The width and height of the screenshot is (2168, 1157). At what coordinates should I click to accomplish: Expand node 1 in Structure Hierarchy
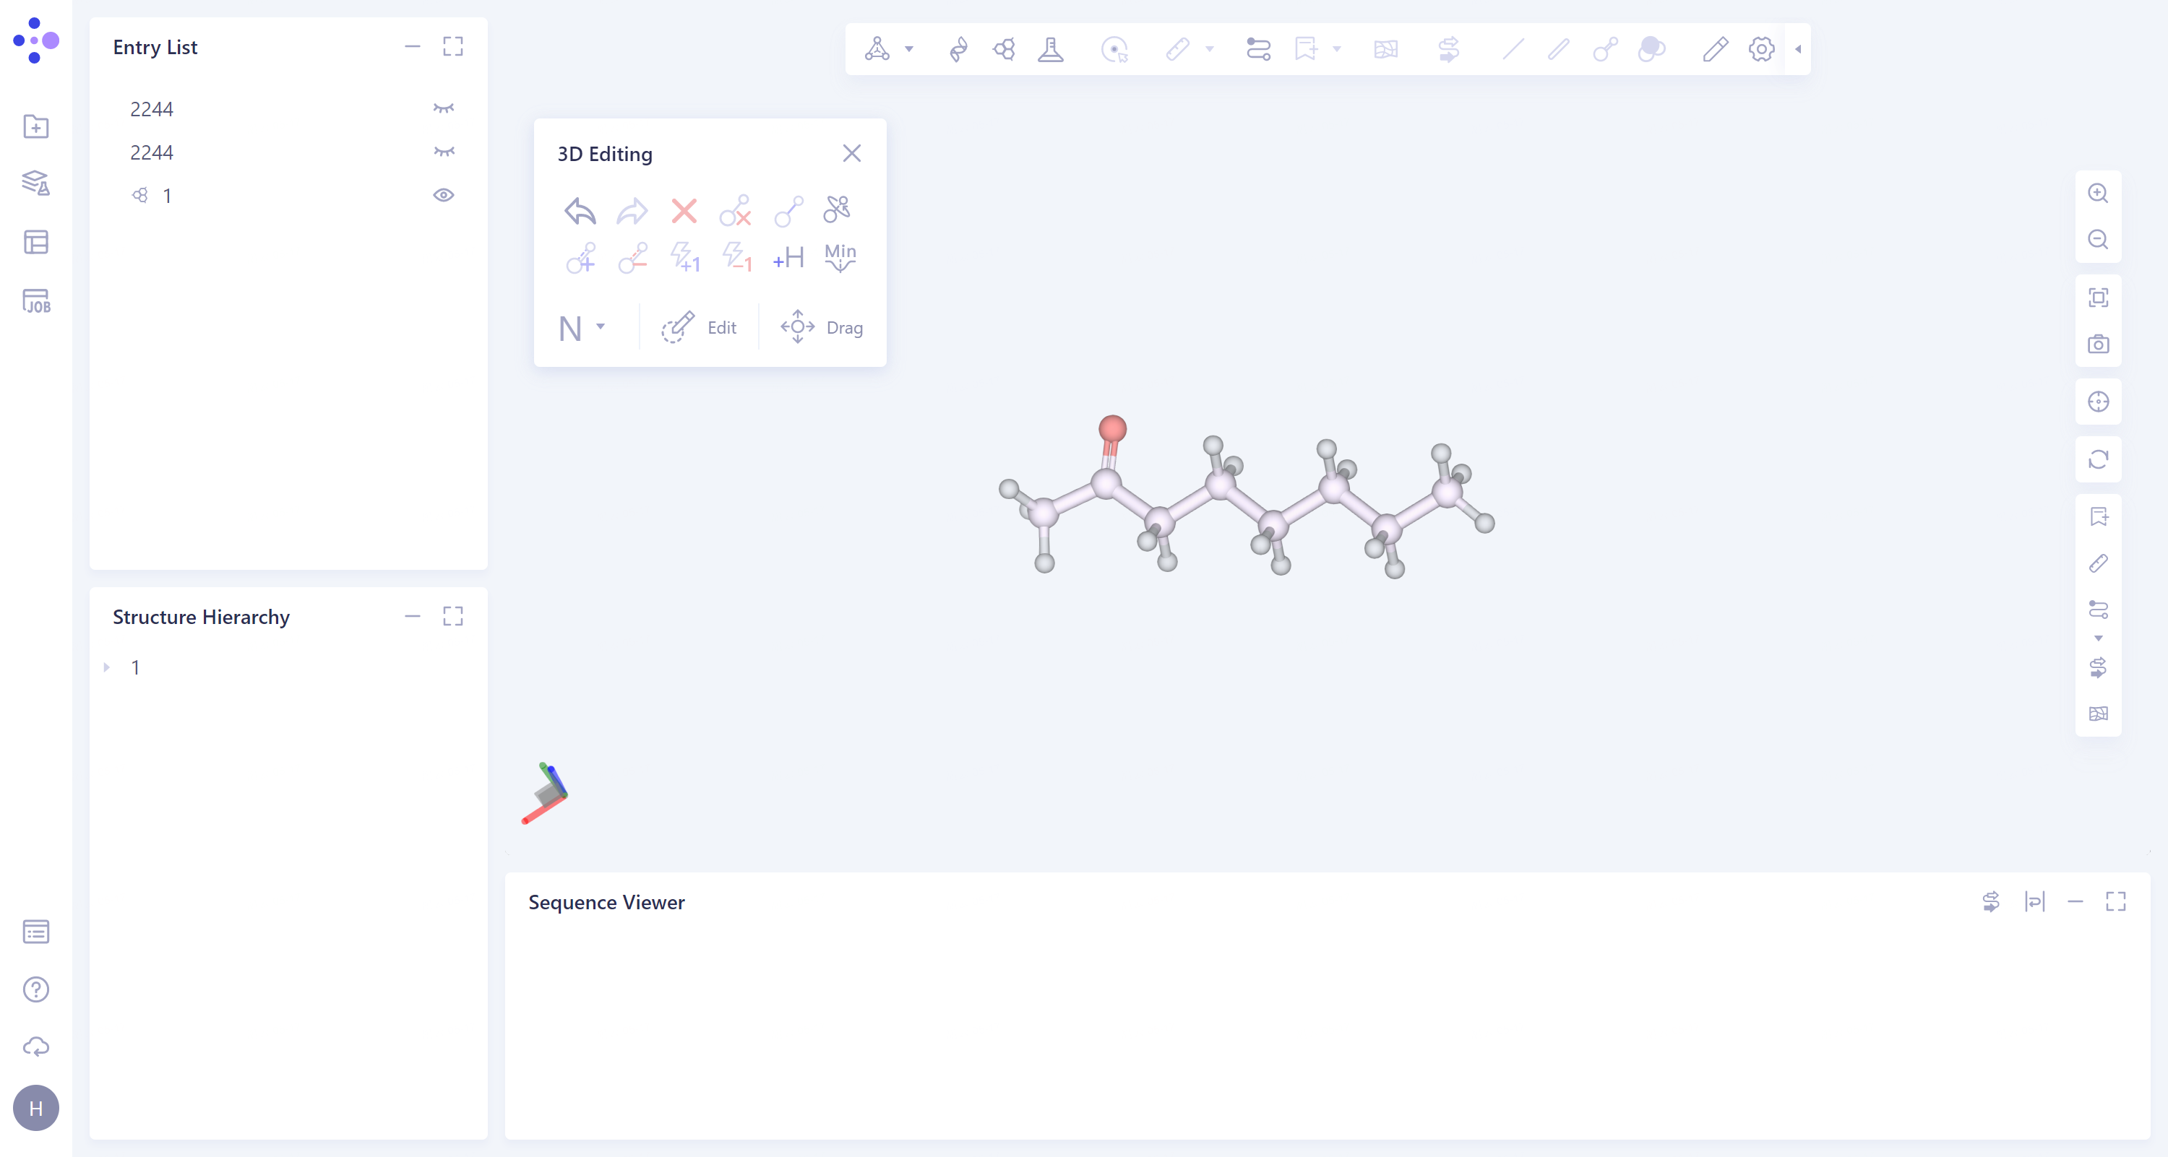107,667
